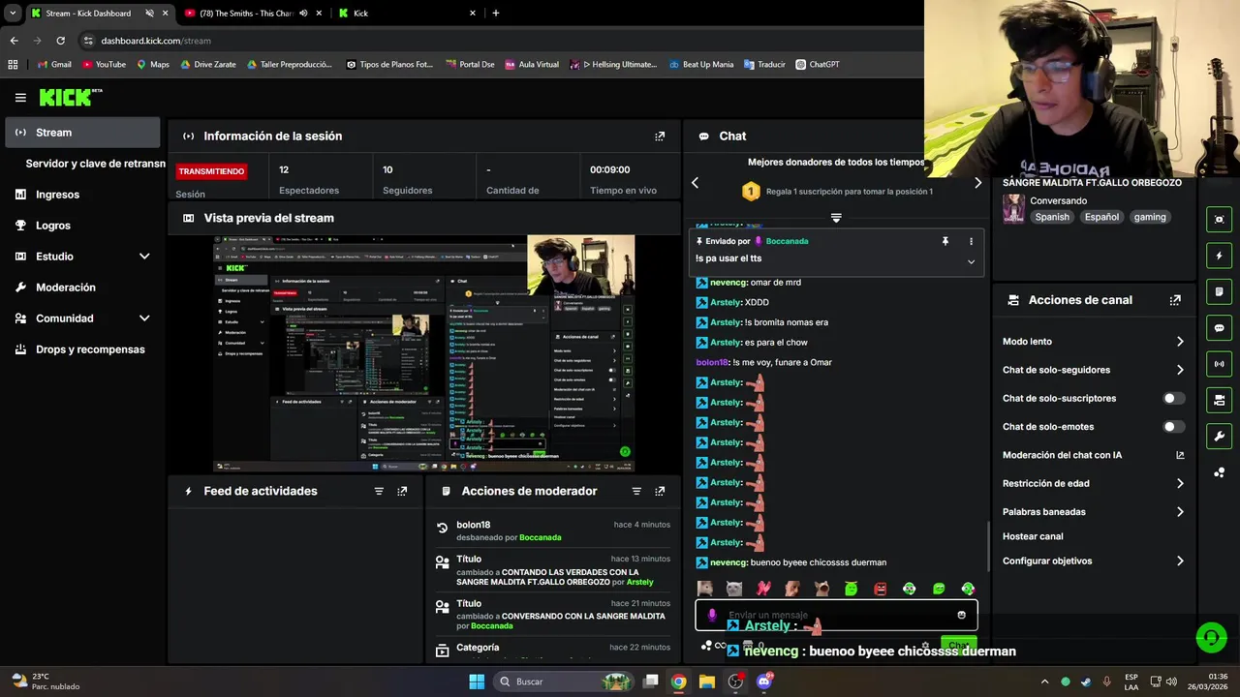Open Servidor y clave de retransmisión
Screen dimensions: 1240x697
(x=95, y=164)
